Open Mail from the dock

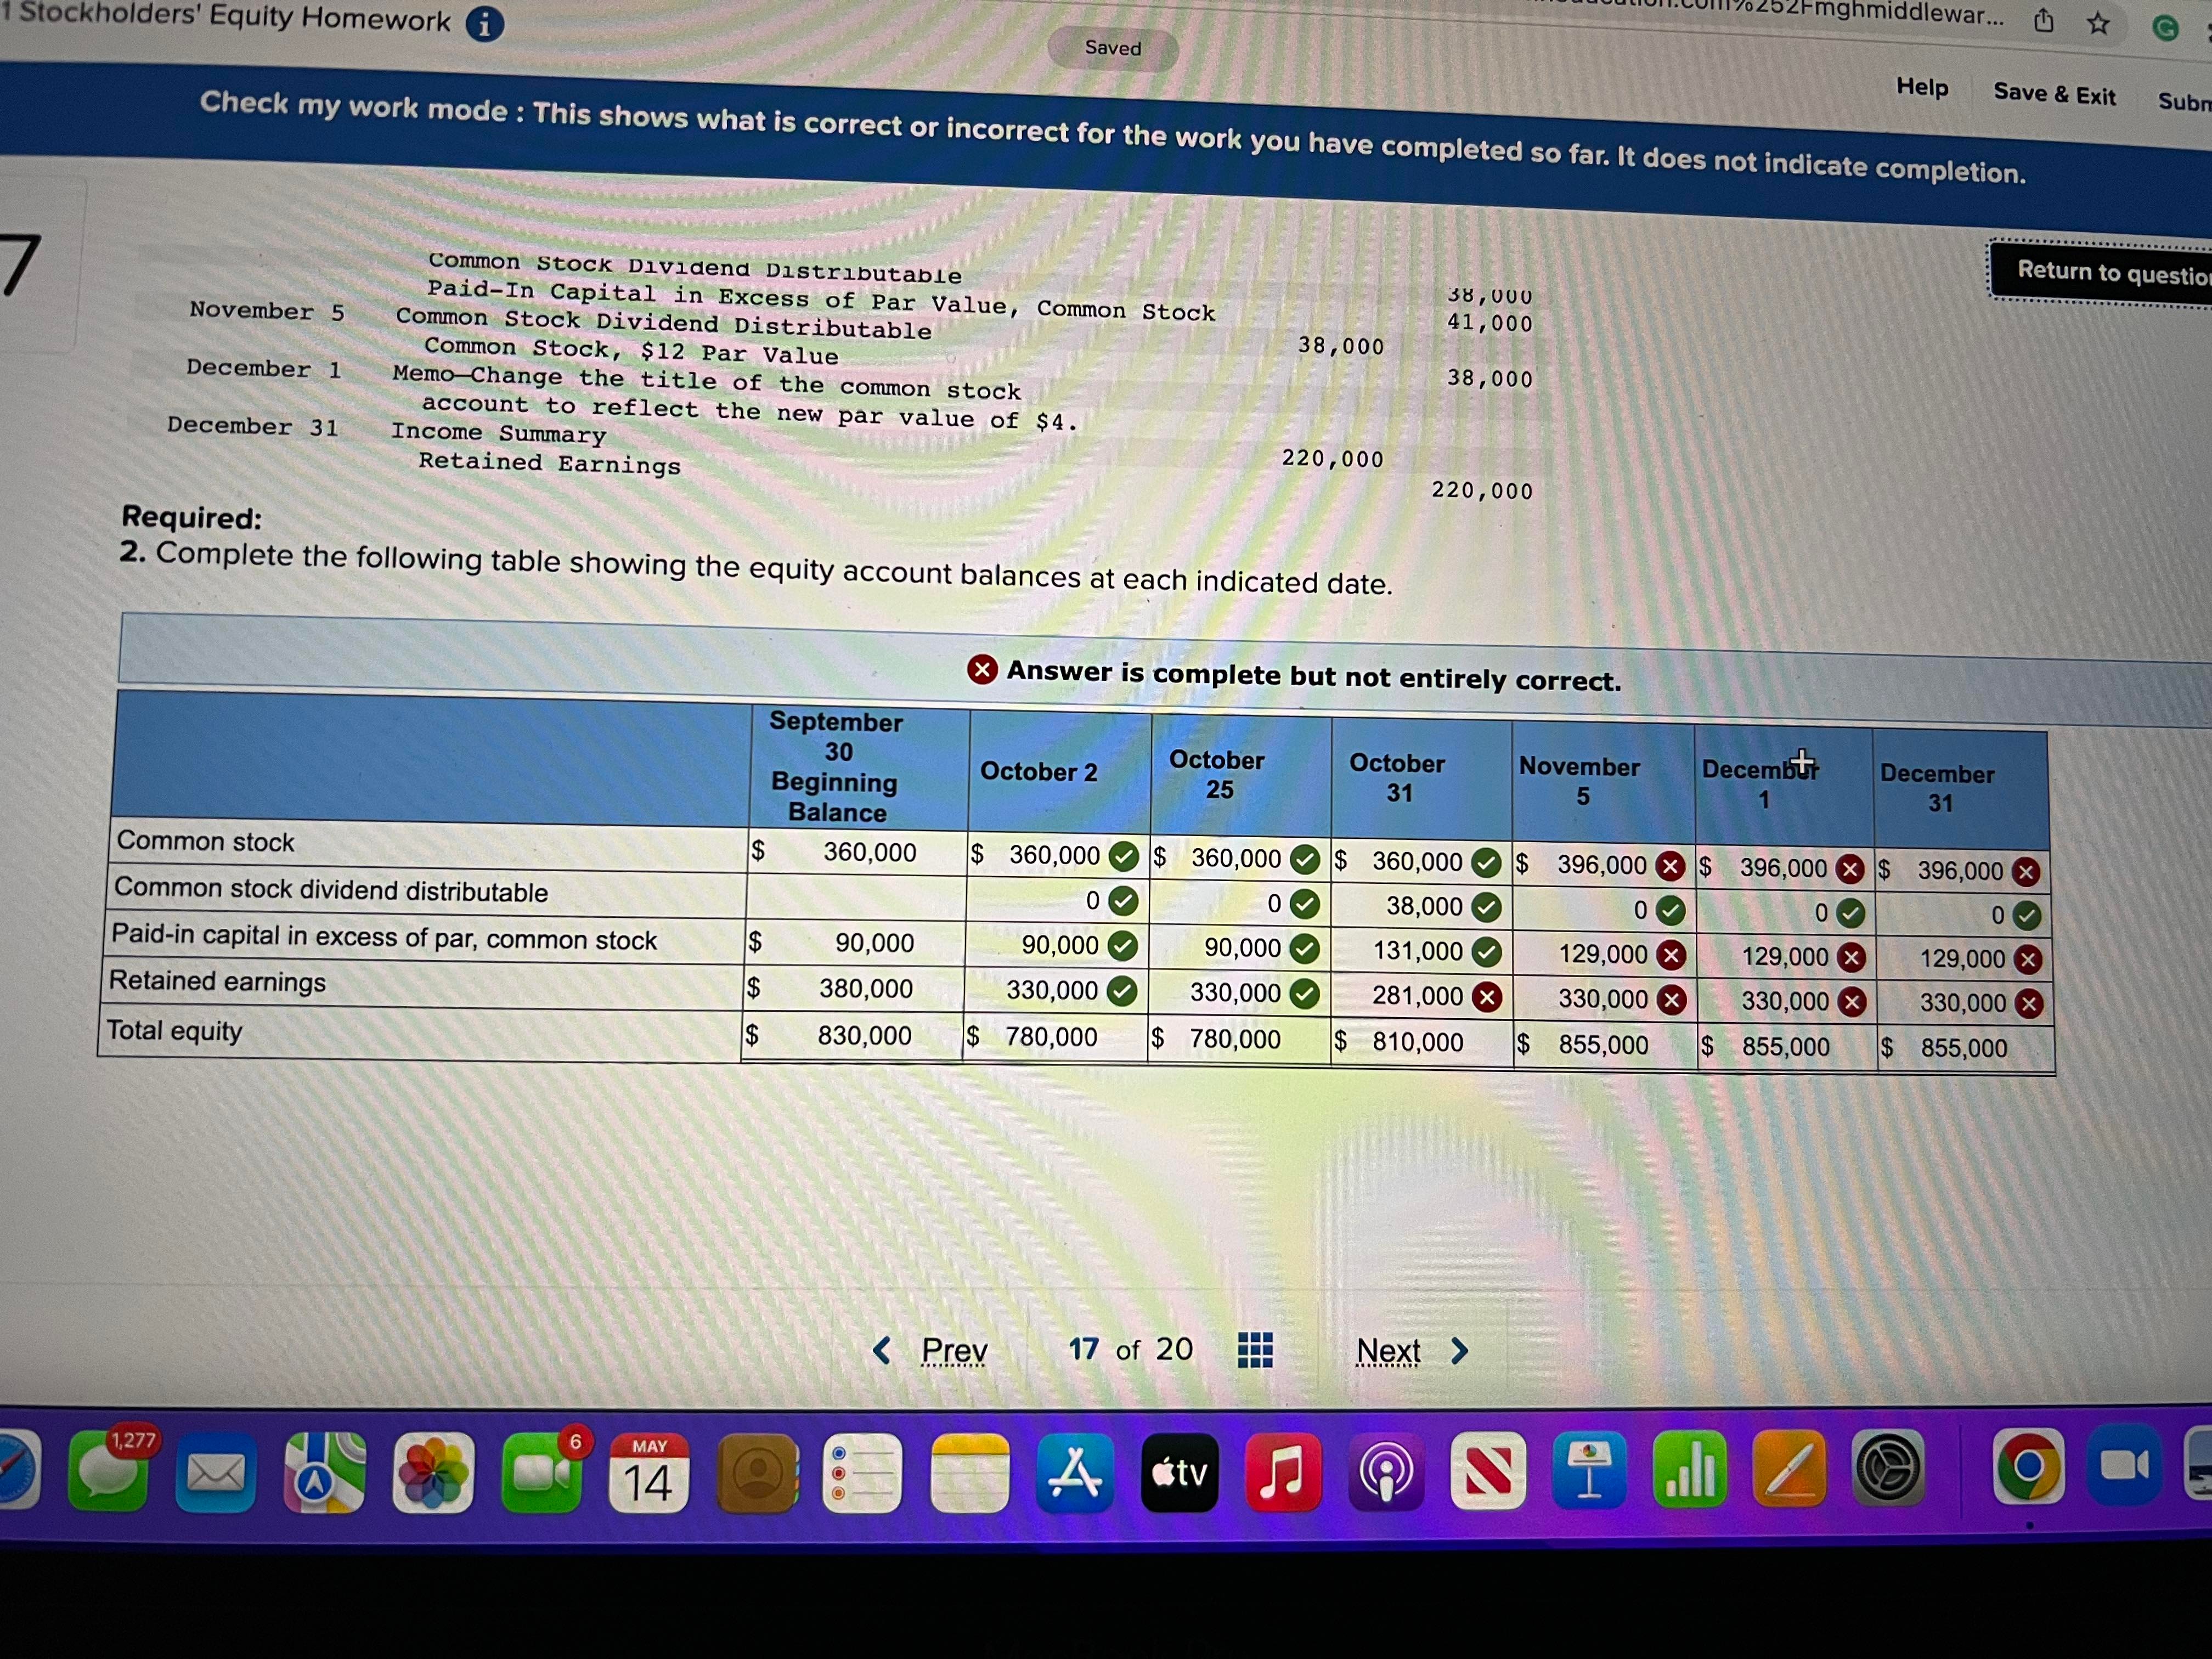(216, 1474)
